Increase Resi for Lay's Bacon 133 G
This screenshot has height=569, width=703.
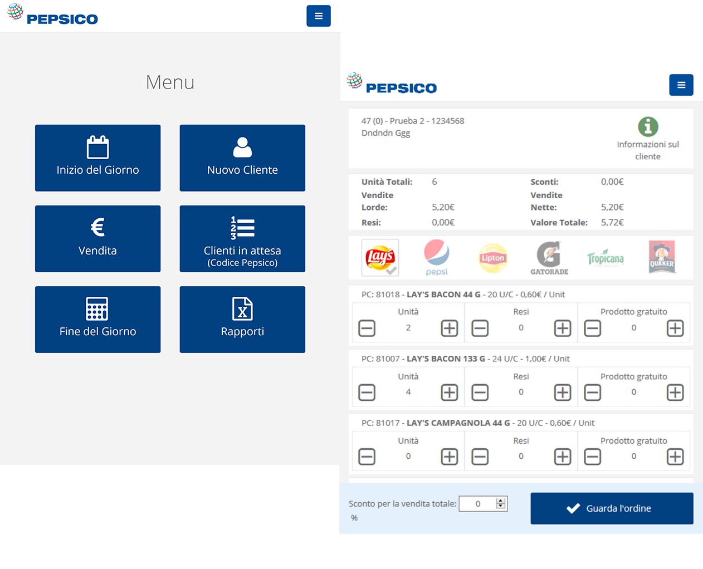pos(563,393)
